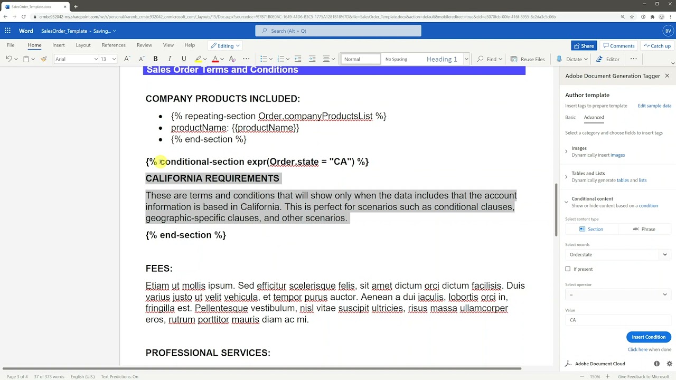The image size is (676, 380).
Task: Open the Editing mode dropdown
Action: [225, 45]
